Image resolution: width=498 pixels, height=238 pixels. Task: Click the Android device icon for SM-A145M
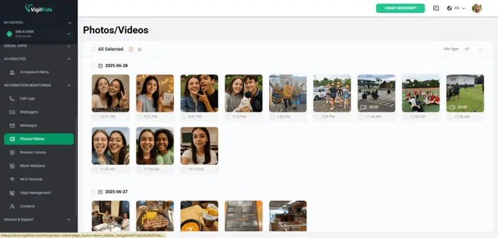tap(9, 34)
